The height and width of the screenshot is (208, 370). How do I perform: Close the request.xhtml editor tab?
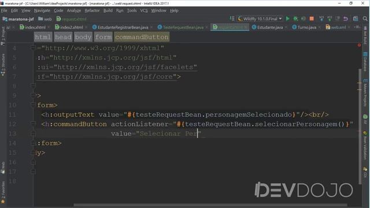click(246, 27)
